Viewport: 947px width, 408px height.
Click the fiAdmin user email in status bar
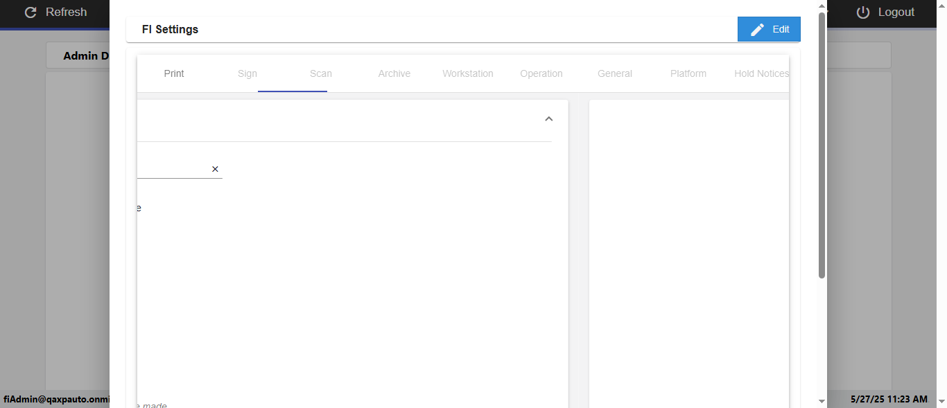click(x=56, y=400)
